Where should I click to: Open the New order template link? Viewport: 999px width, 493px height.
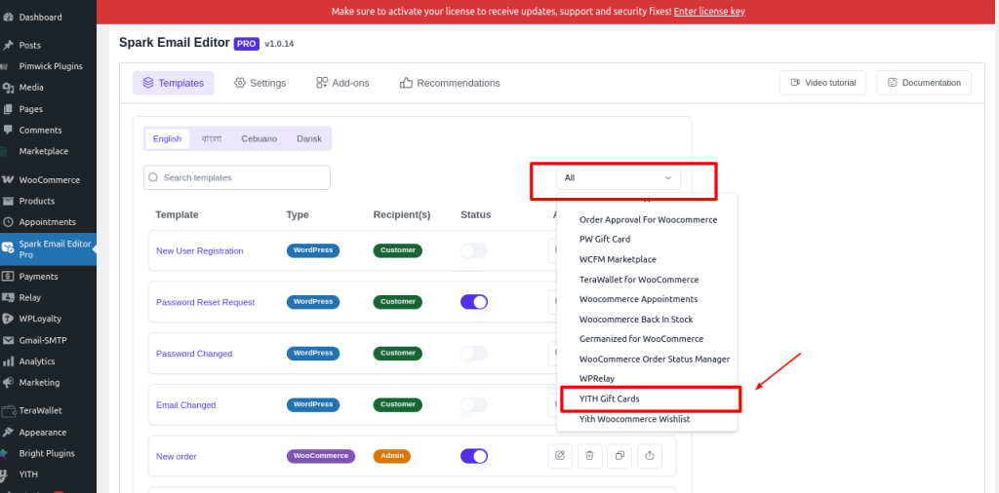click(177, 456)
